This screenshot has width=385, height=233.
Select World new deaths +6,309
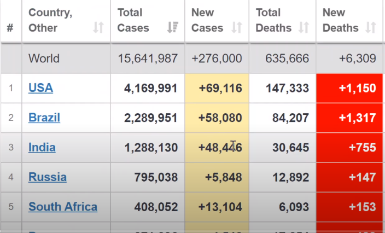[x=358, y=59]
